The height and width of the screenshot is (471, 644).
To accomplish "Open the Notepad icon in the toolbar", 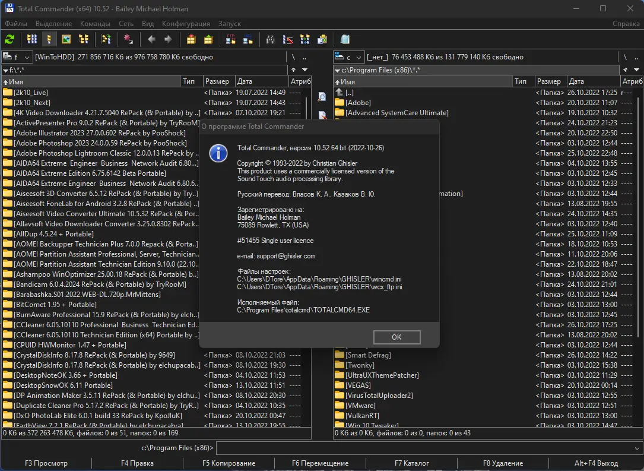I will coord(345,40).
